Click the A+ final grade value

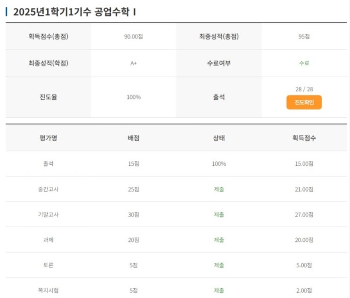tap(133, 63)
